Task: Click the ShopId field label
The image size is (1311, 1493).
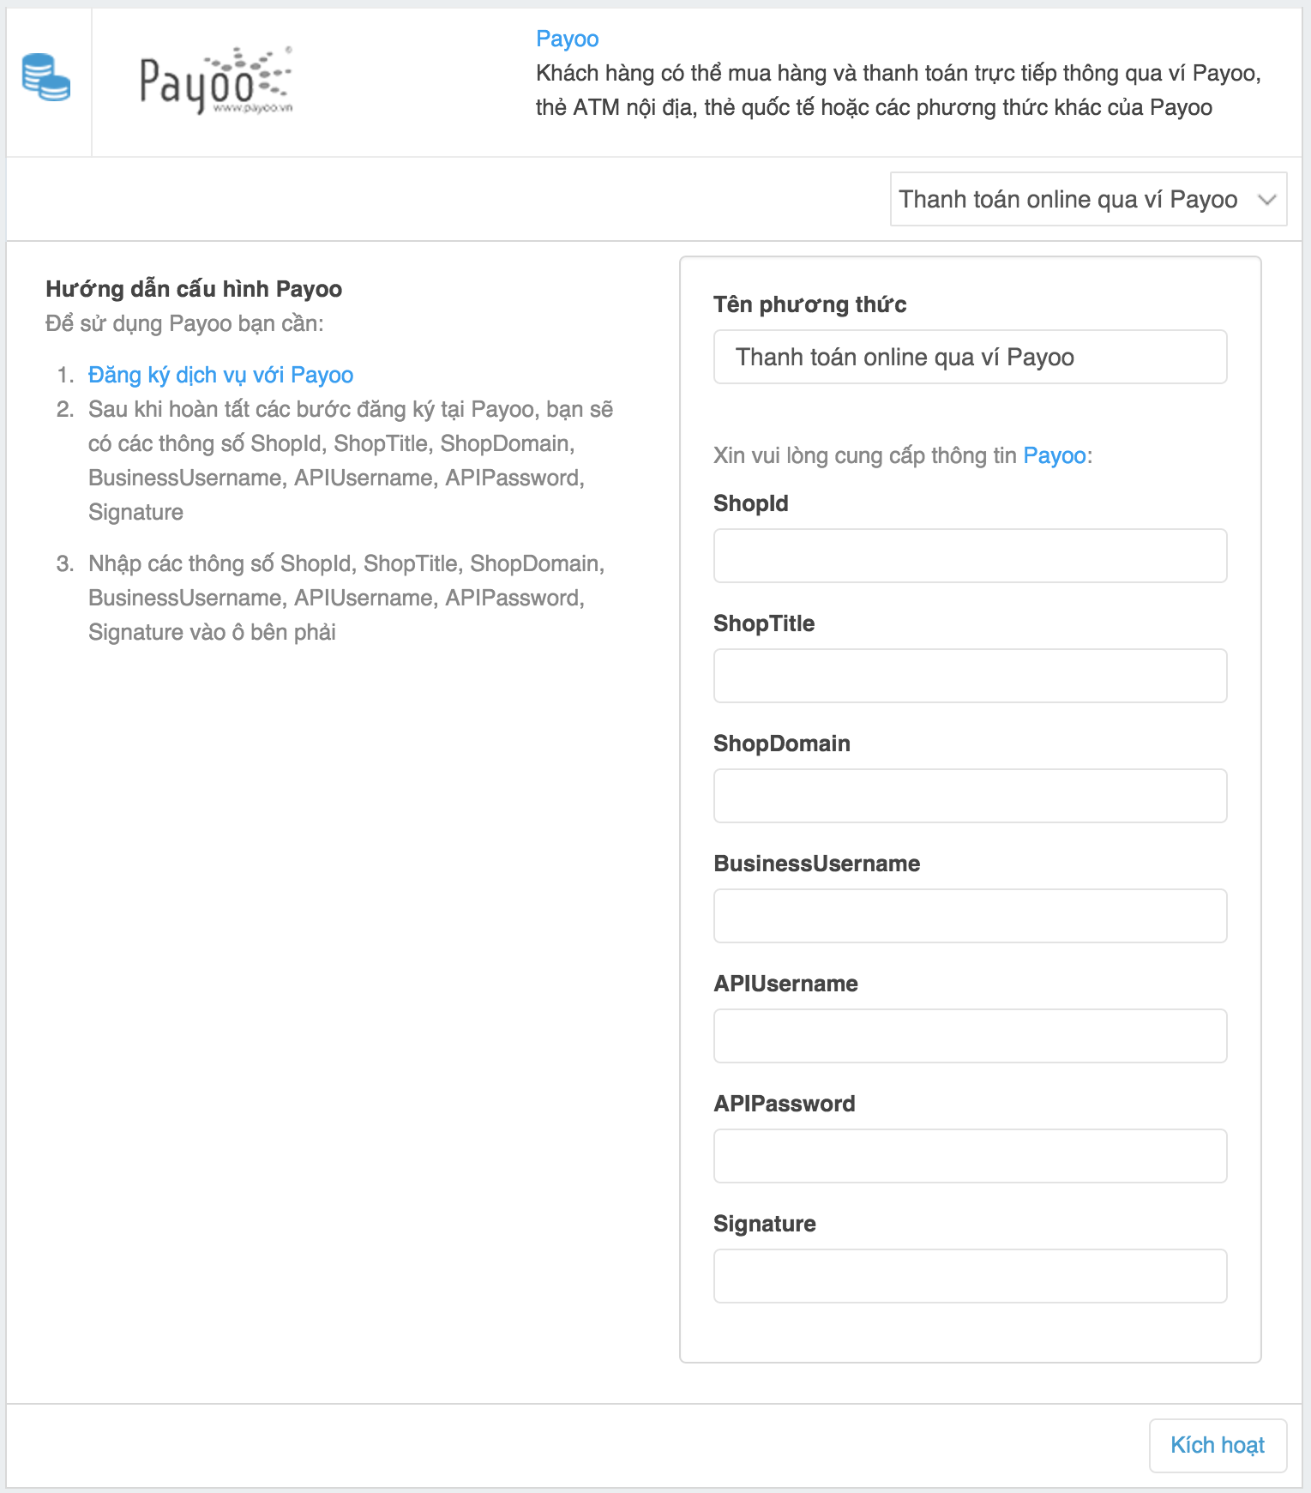Action: tap(750, 503)
